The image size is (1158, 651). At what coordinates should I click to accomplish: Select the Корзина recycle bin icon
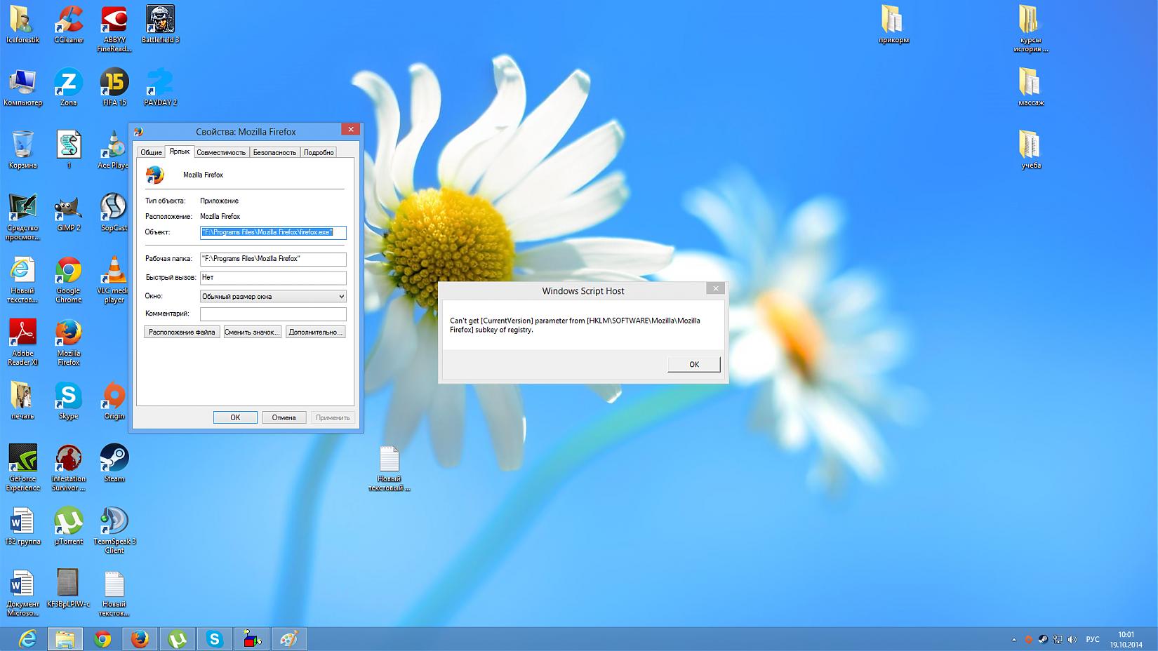coord(22,150)
